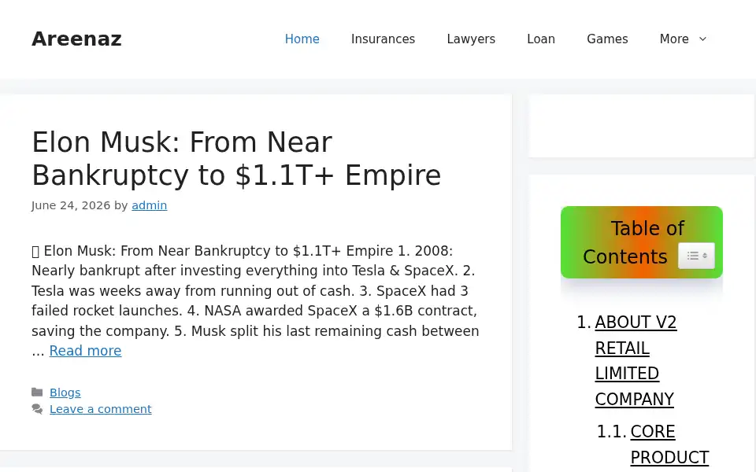Viewport: 756px width, 472px height.
Task: View posts by admin author
Action: [150, 205]
